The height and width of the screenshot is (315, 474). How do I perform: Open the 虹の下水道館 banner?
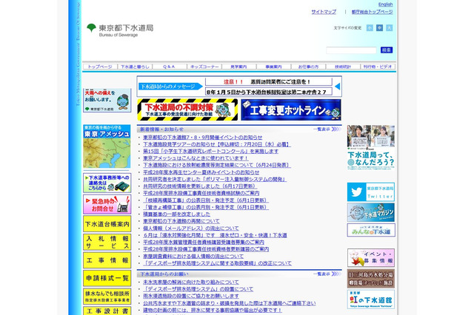370,299
